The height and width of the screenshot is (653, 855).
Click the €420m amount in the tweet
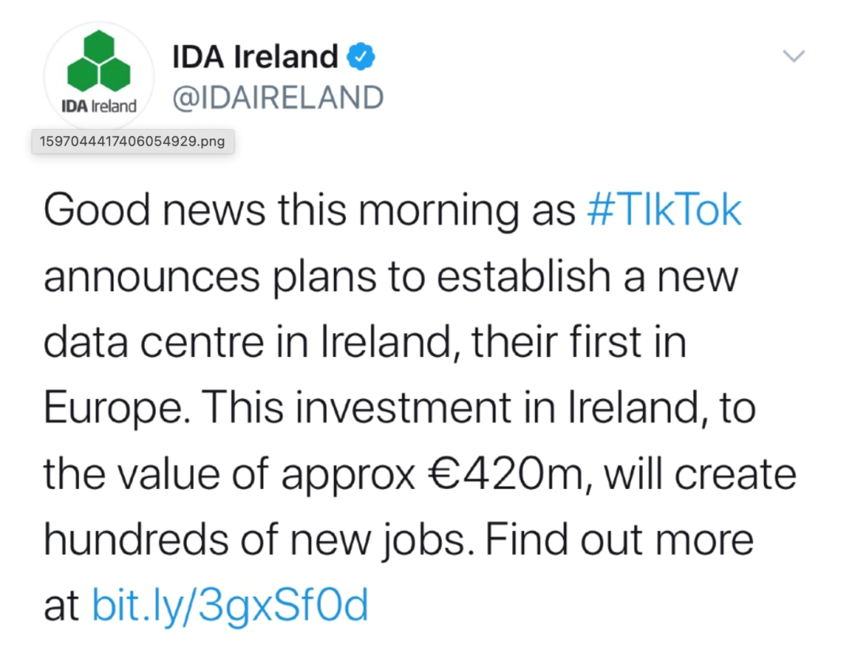(504, 473)
